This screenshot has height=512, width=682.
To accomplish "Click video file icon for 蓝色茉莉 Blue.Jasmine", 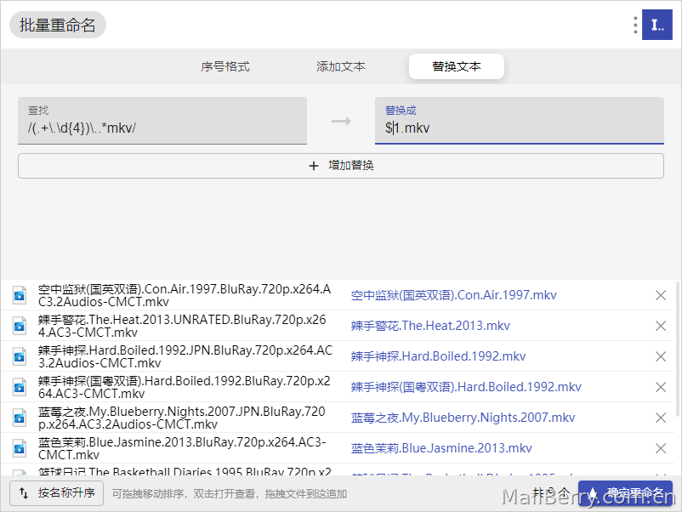I will click(x=20, y=448).
